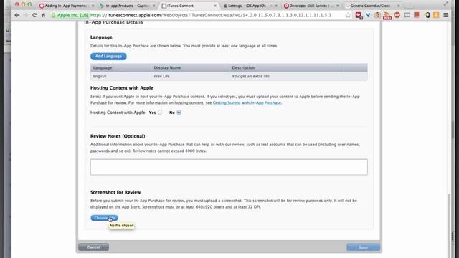The width and height of the screenshot is (459, 258).
Task: Switch to the Settings iOS App IDs tab
Action: point(249,6)
